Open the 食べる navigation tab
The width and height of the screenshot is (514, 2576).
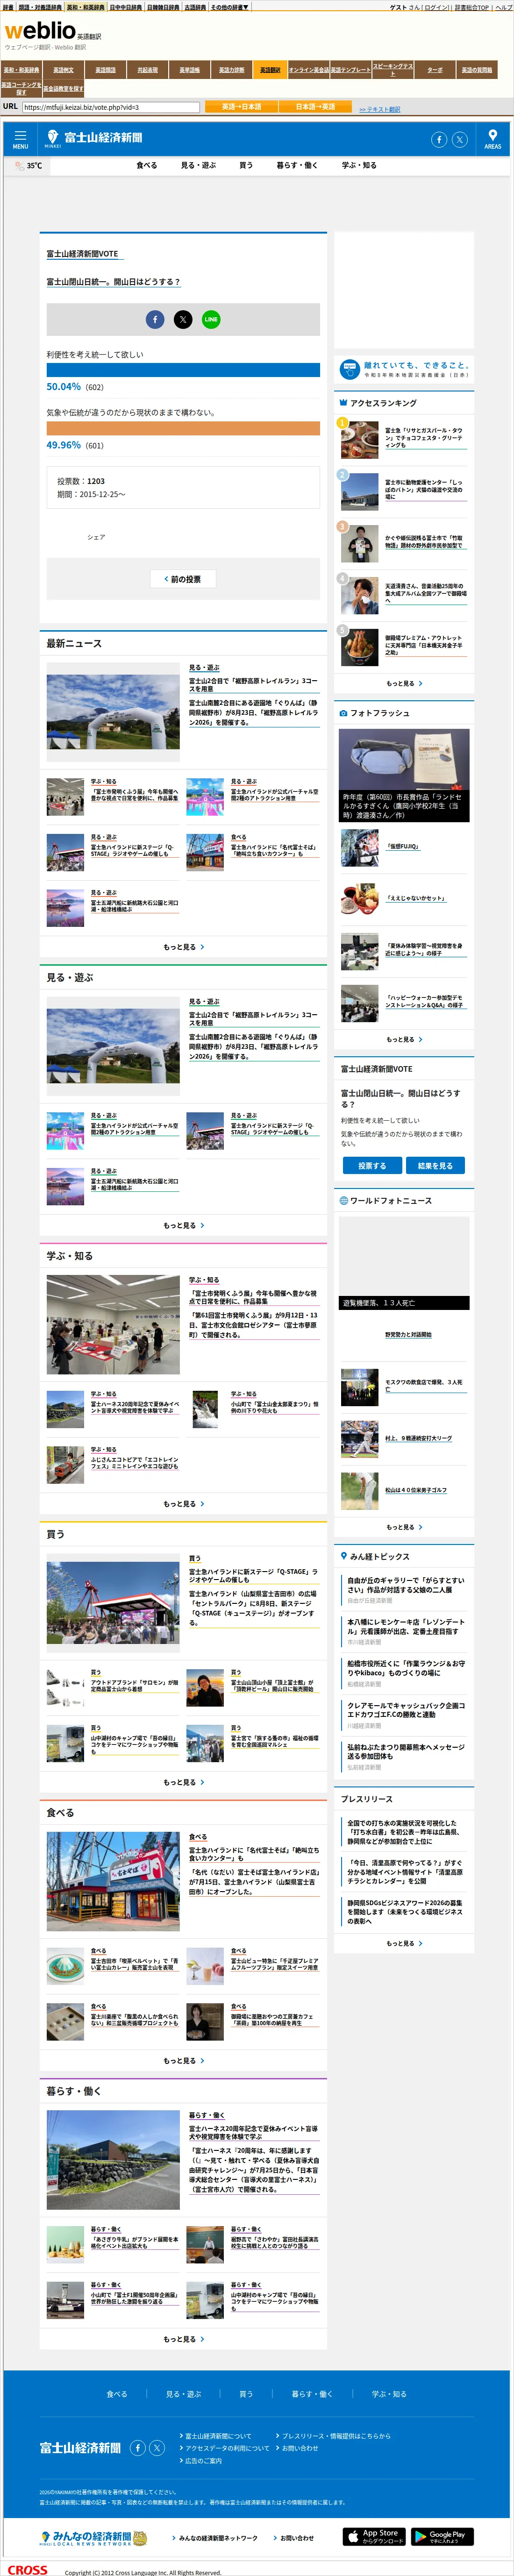click(147, 166)
